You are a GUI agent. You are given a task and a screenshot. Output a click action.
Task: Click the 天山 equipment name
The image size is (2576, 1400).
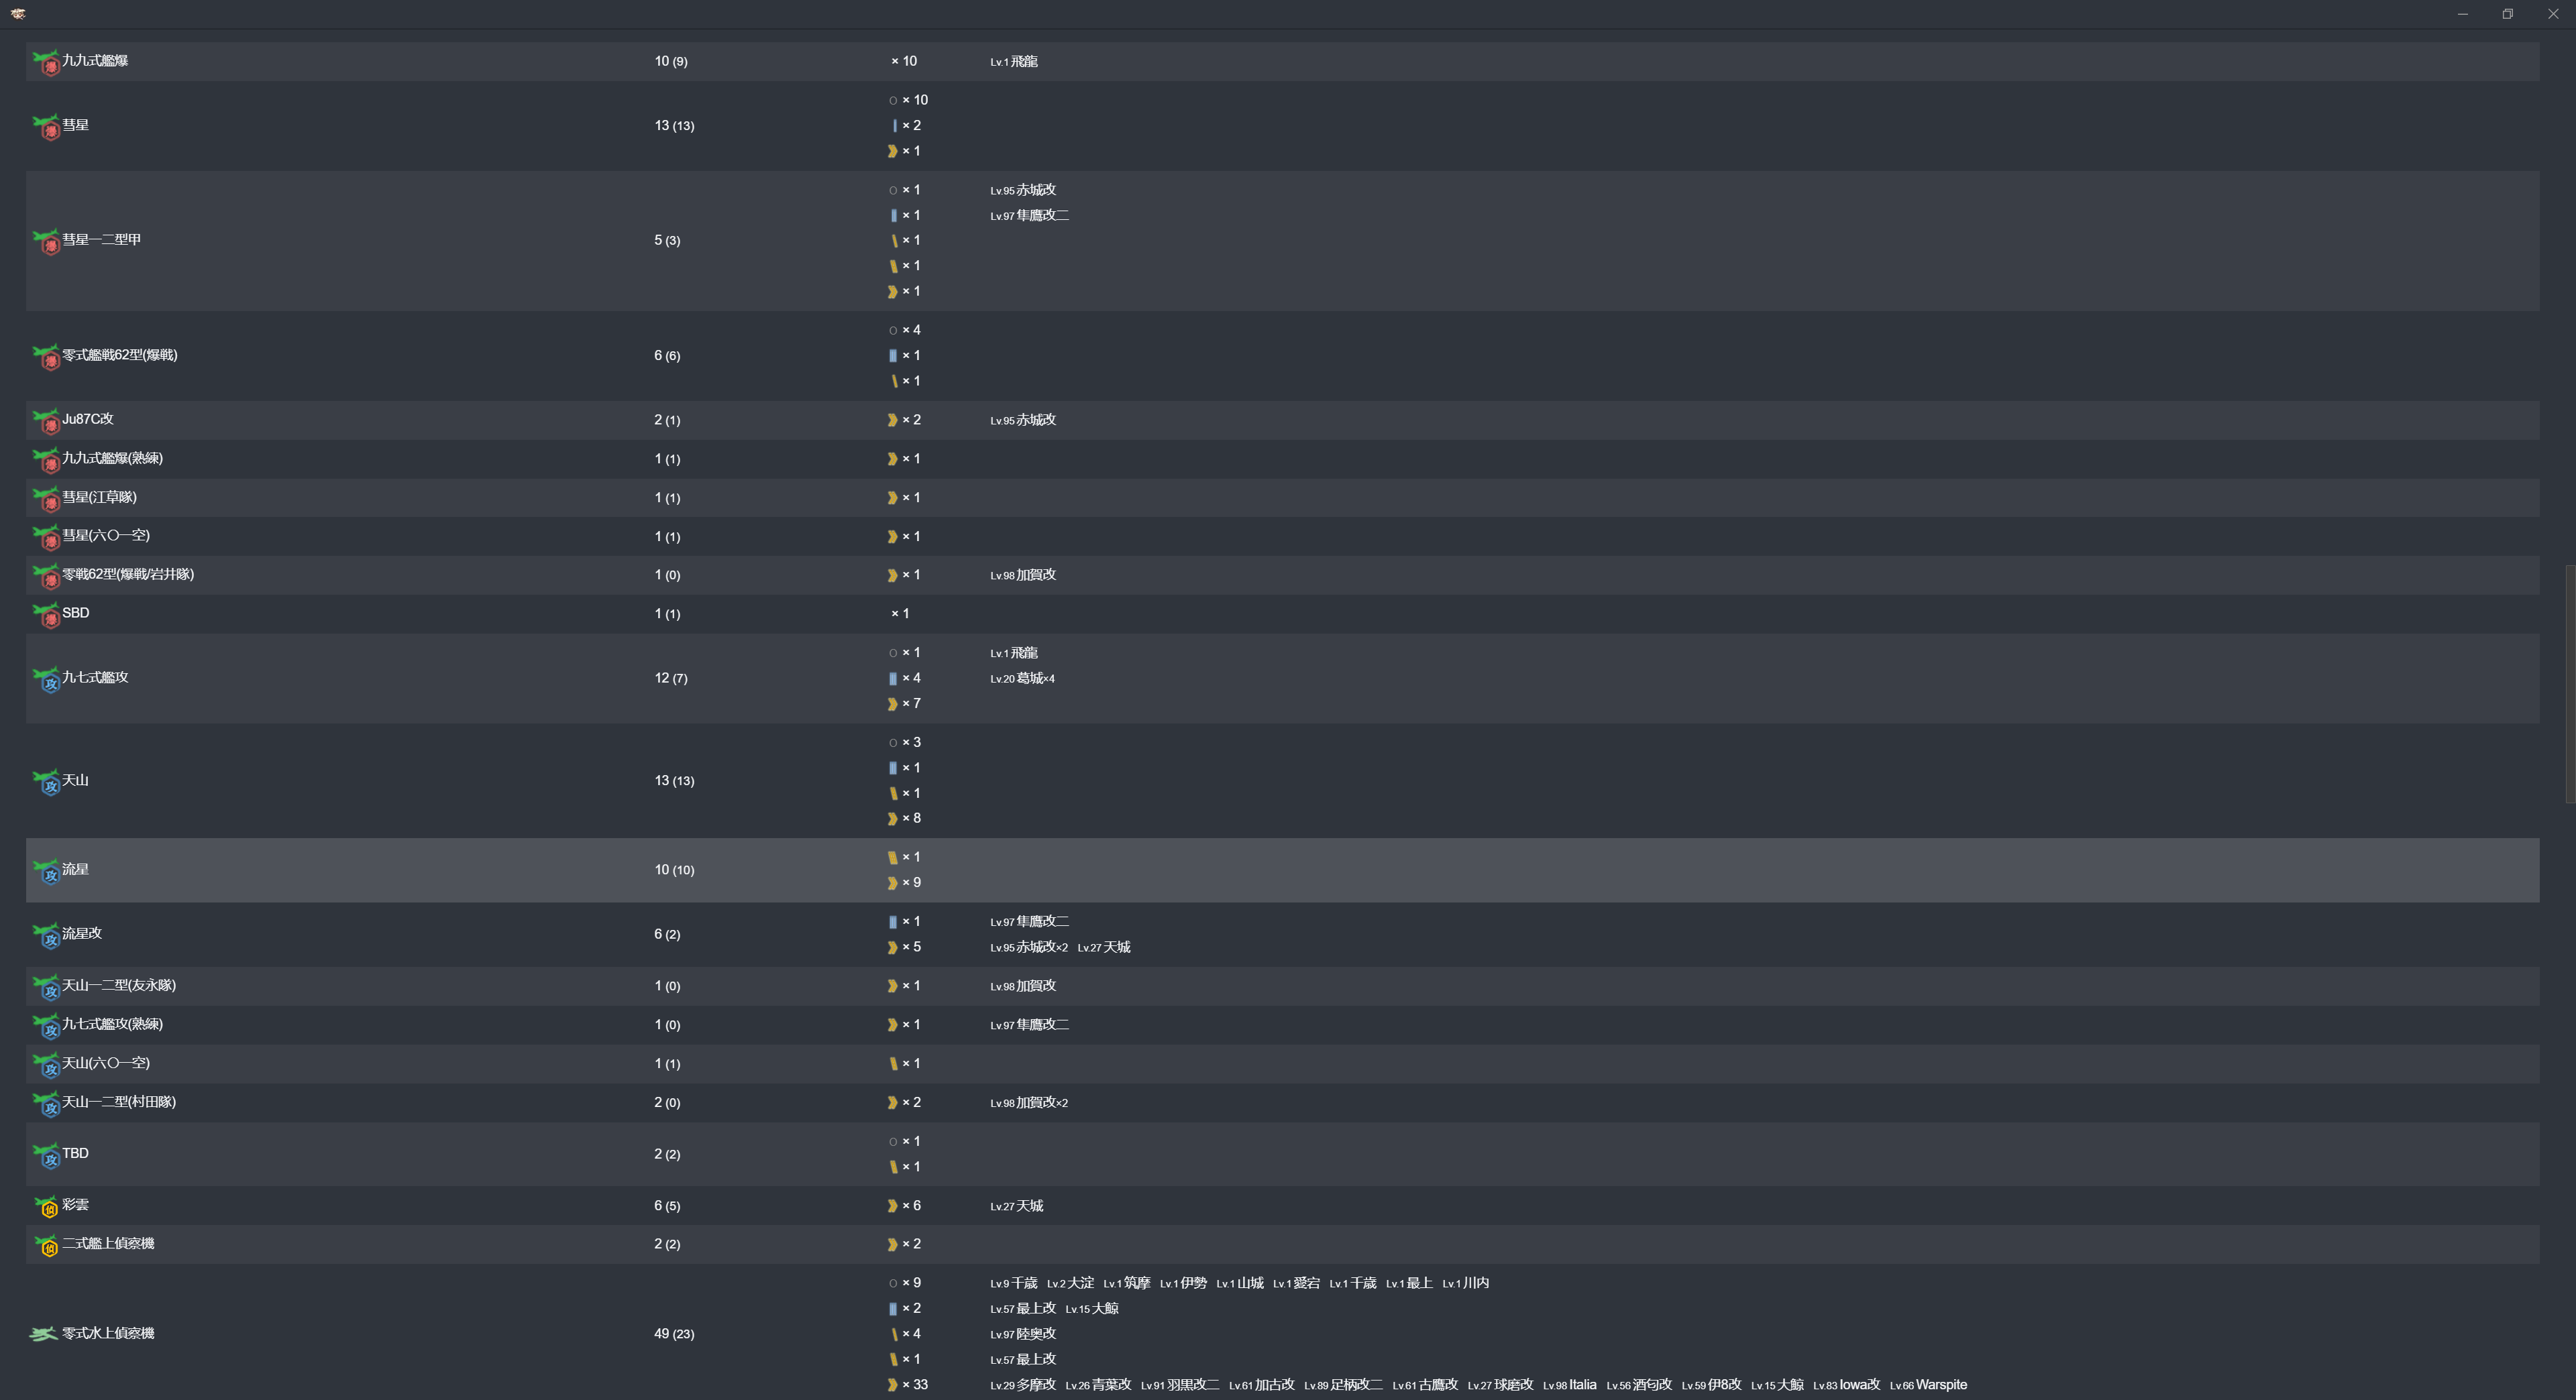[76, 780]
